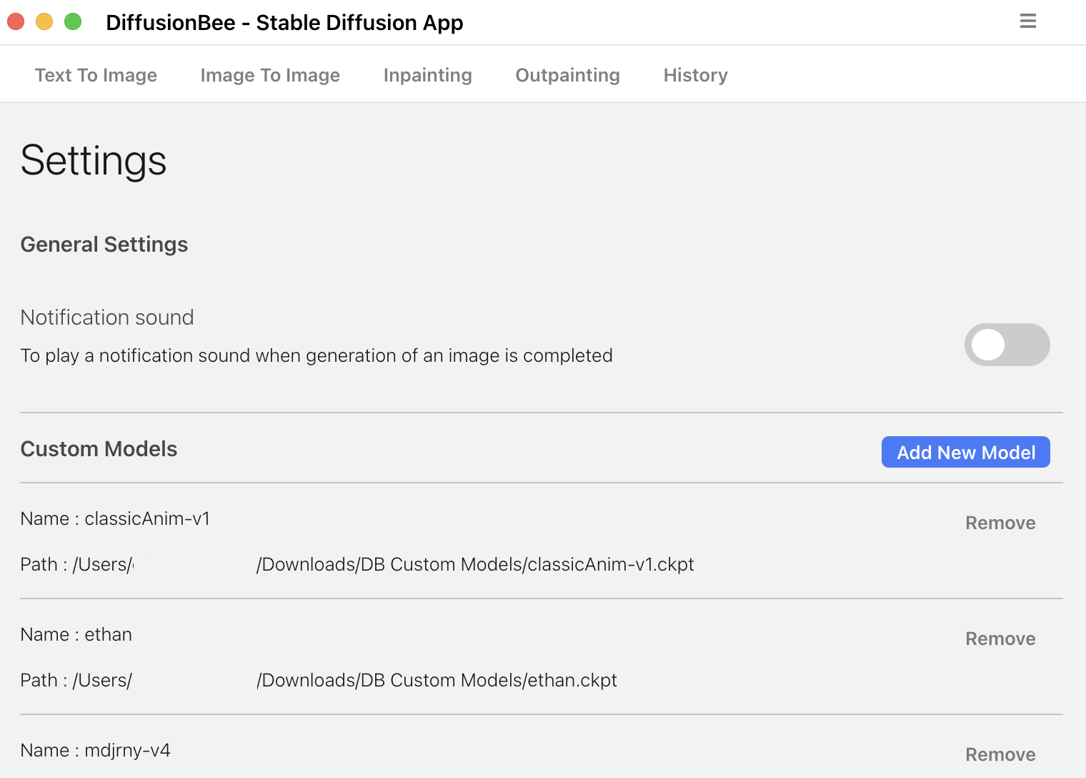Select the classicAnim-v1.ckpt path text
Screen dimensions: 1086x778
357,564
